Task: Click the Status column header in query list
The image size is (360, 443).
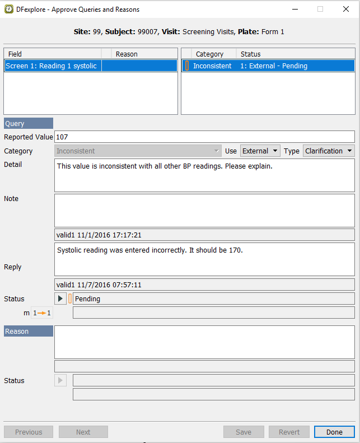Action: pos(295,54)
